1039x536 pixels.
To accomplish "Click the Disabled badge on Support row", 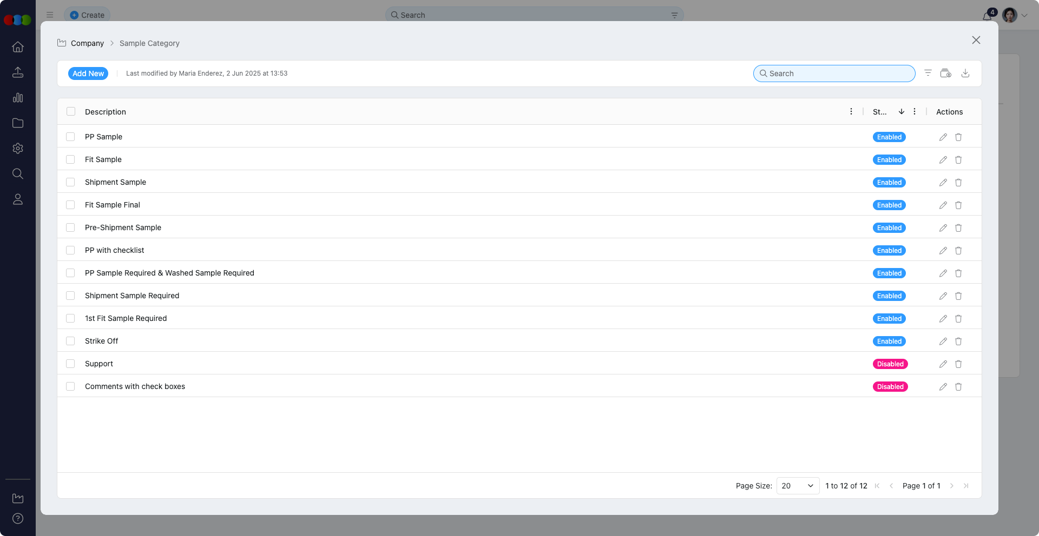I will 890,364.
